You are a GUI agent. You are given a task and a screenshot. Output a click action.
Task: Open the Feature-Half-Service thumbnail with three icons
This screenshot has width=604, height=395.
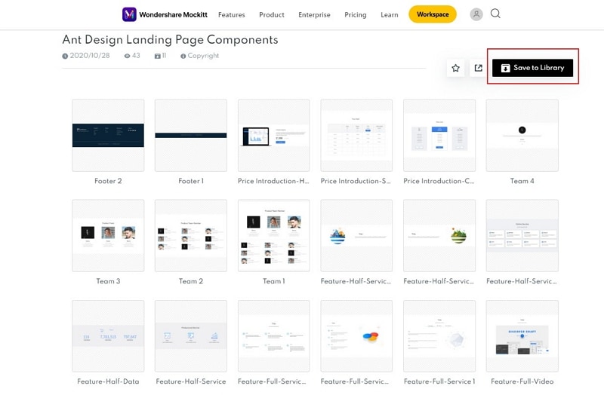tap(191, 336)
